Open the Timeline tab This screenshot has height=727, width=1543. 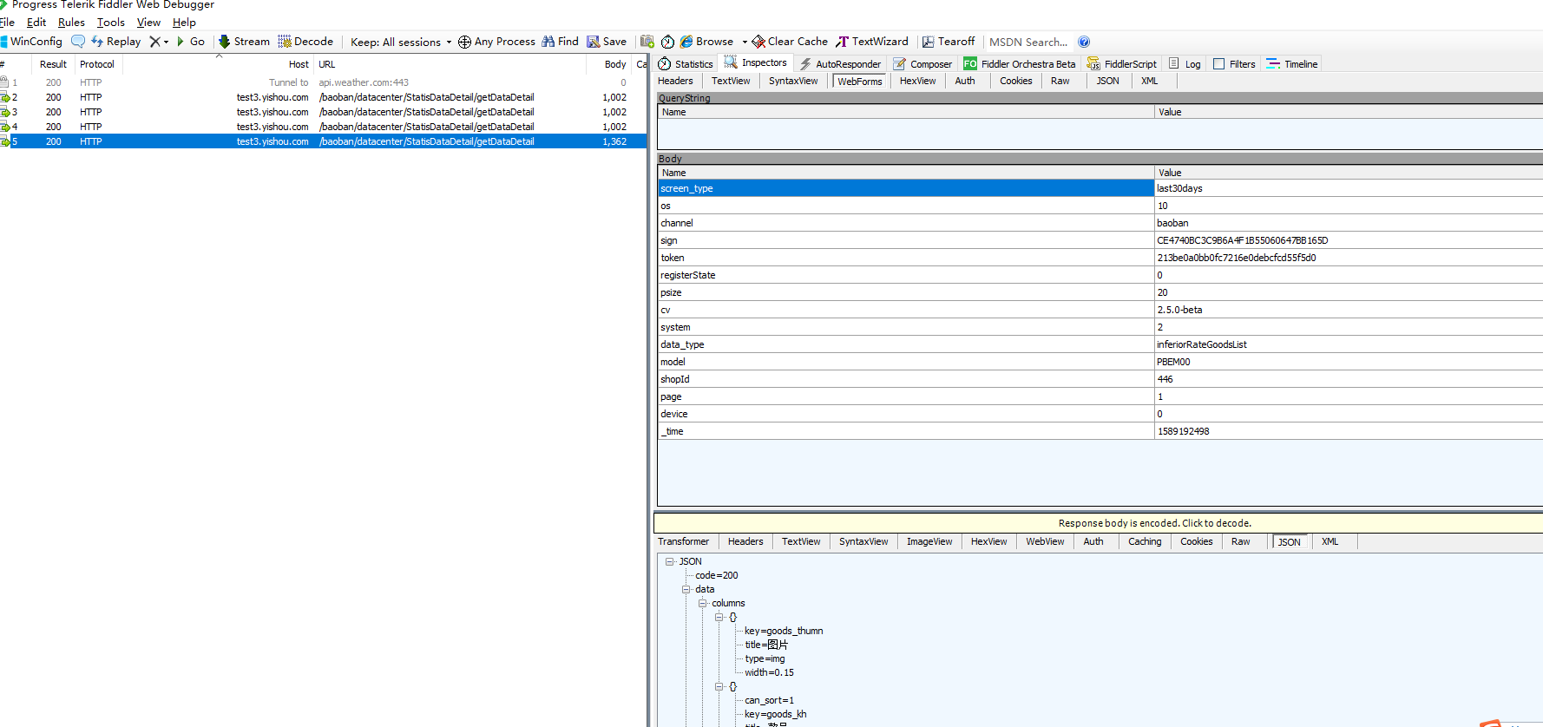1292,64
